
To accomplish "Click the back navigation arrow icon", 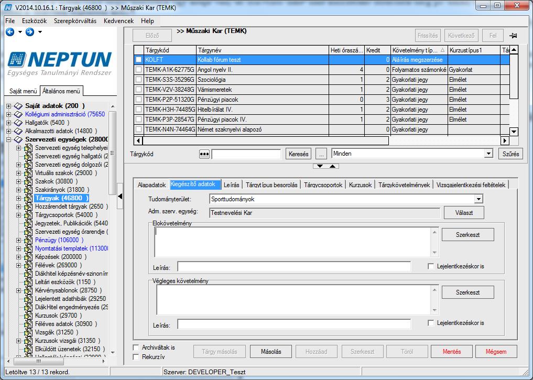I will (x=10, y=32).
